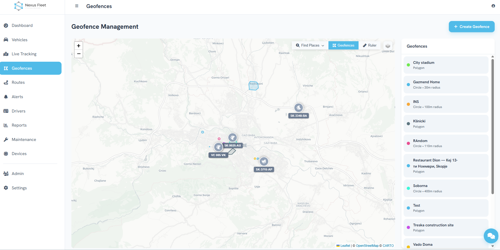Open Live Tracking from sidebar

[x=31, y=54]
